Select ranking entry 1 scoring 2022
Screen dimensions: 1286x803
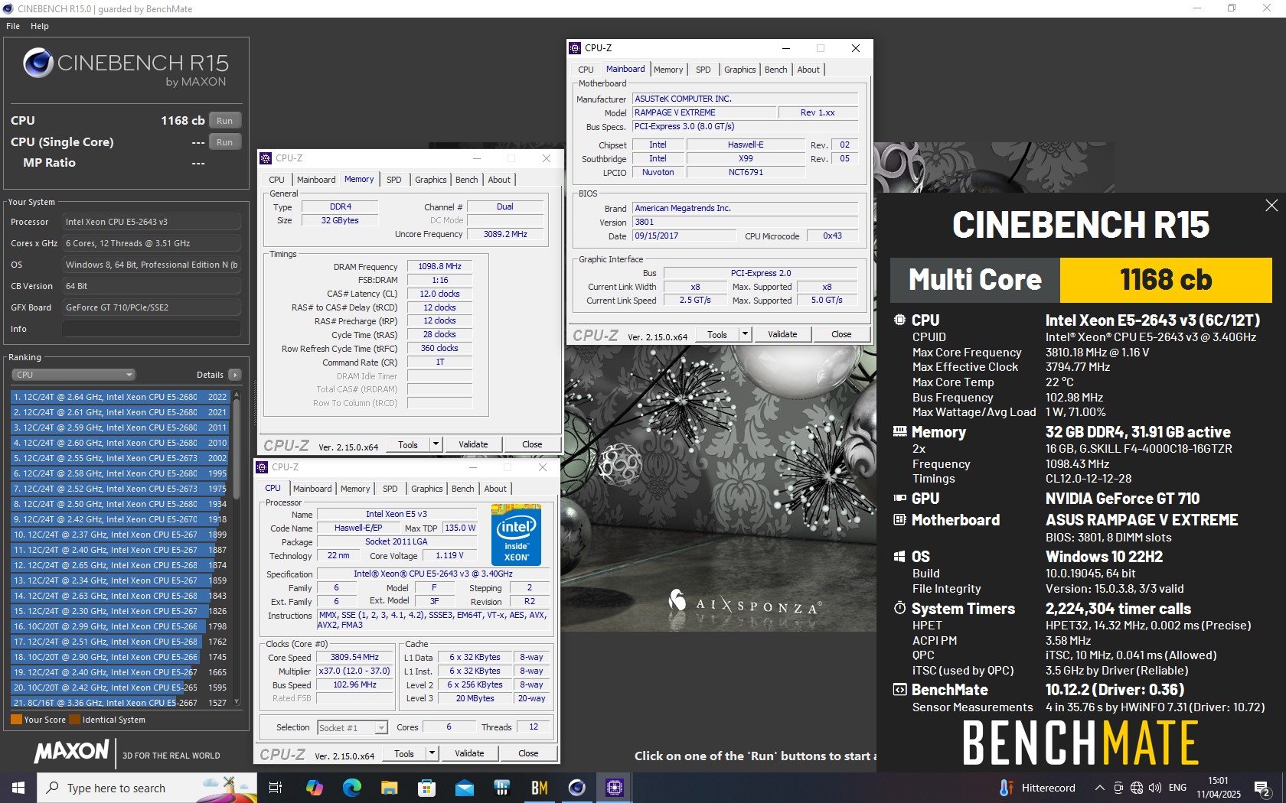(x=120, y=397)
